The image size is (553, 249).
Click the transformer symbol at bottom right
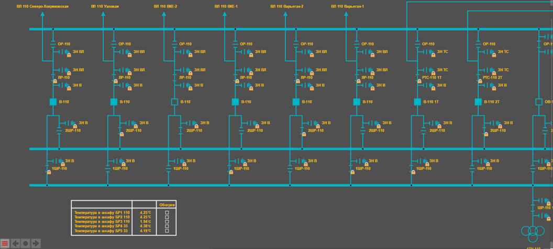[533, 231]
